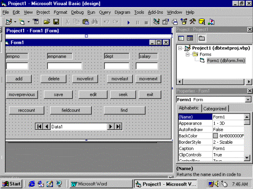Open the Diagram menu

(122, 12)
